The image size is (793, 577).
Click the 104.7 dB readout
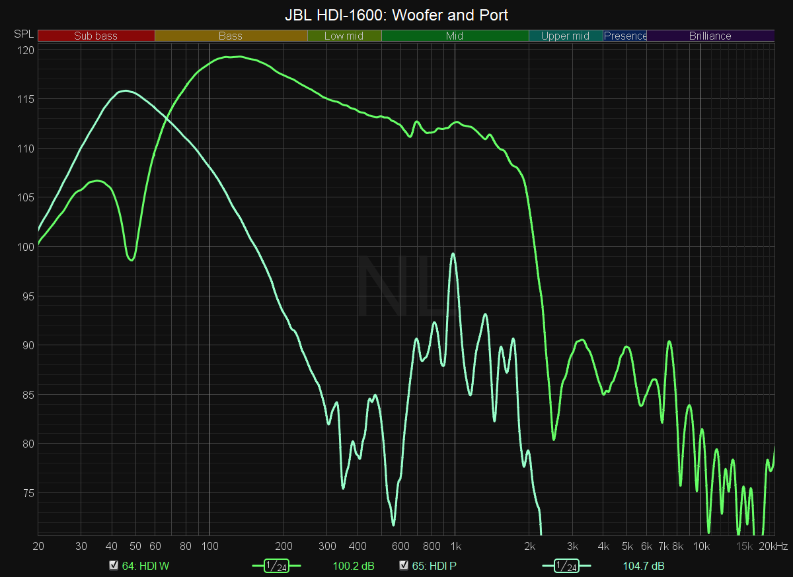pyautogui.click(x=644, y=566)
